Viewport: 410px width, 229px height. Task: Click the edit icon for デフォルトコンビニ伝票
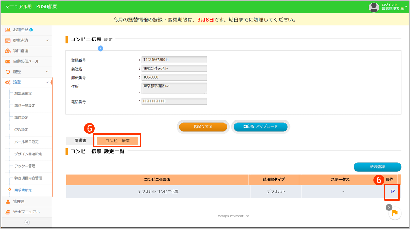(393, 191)
